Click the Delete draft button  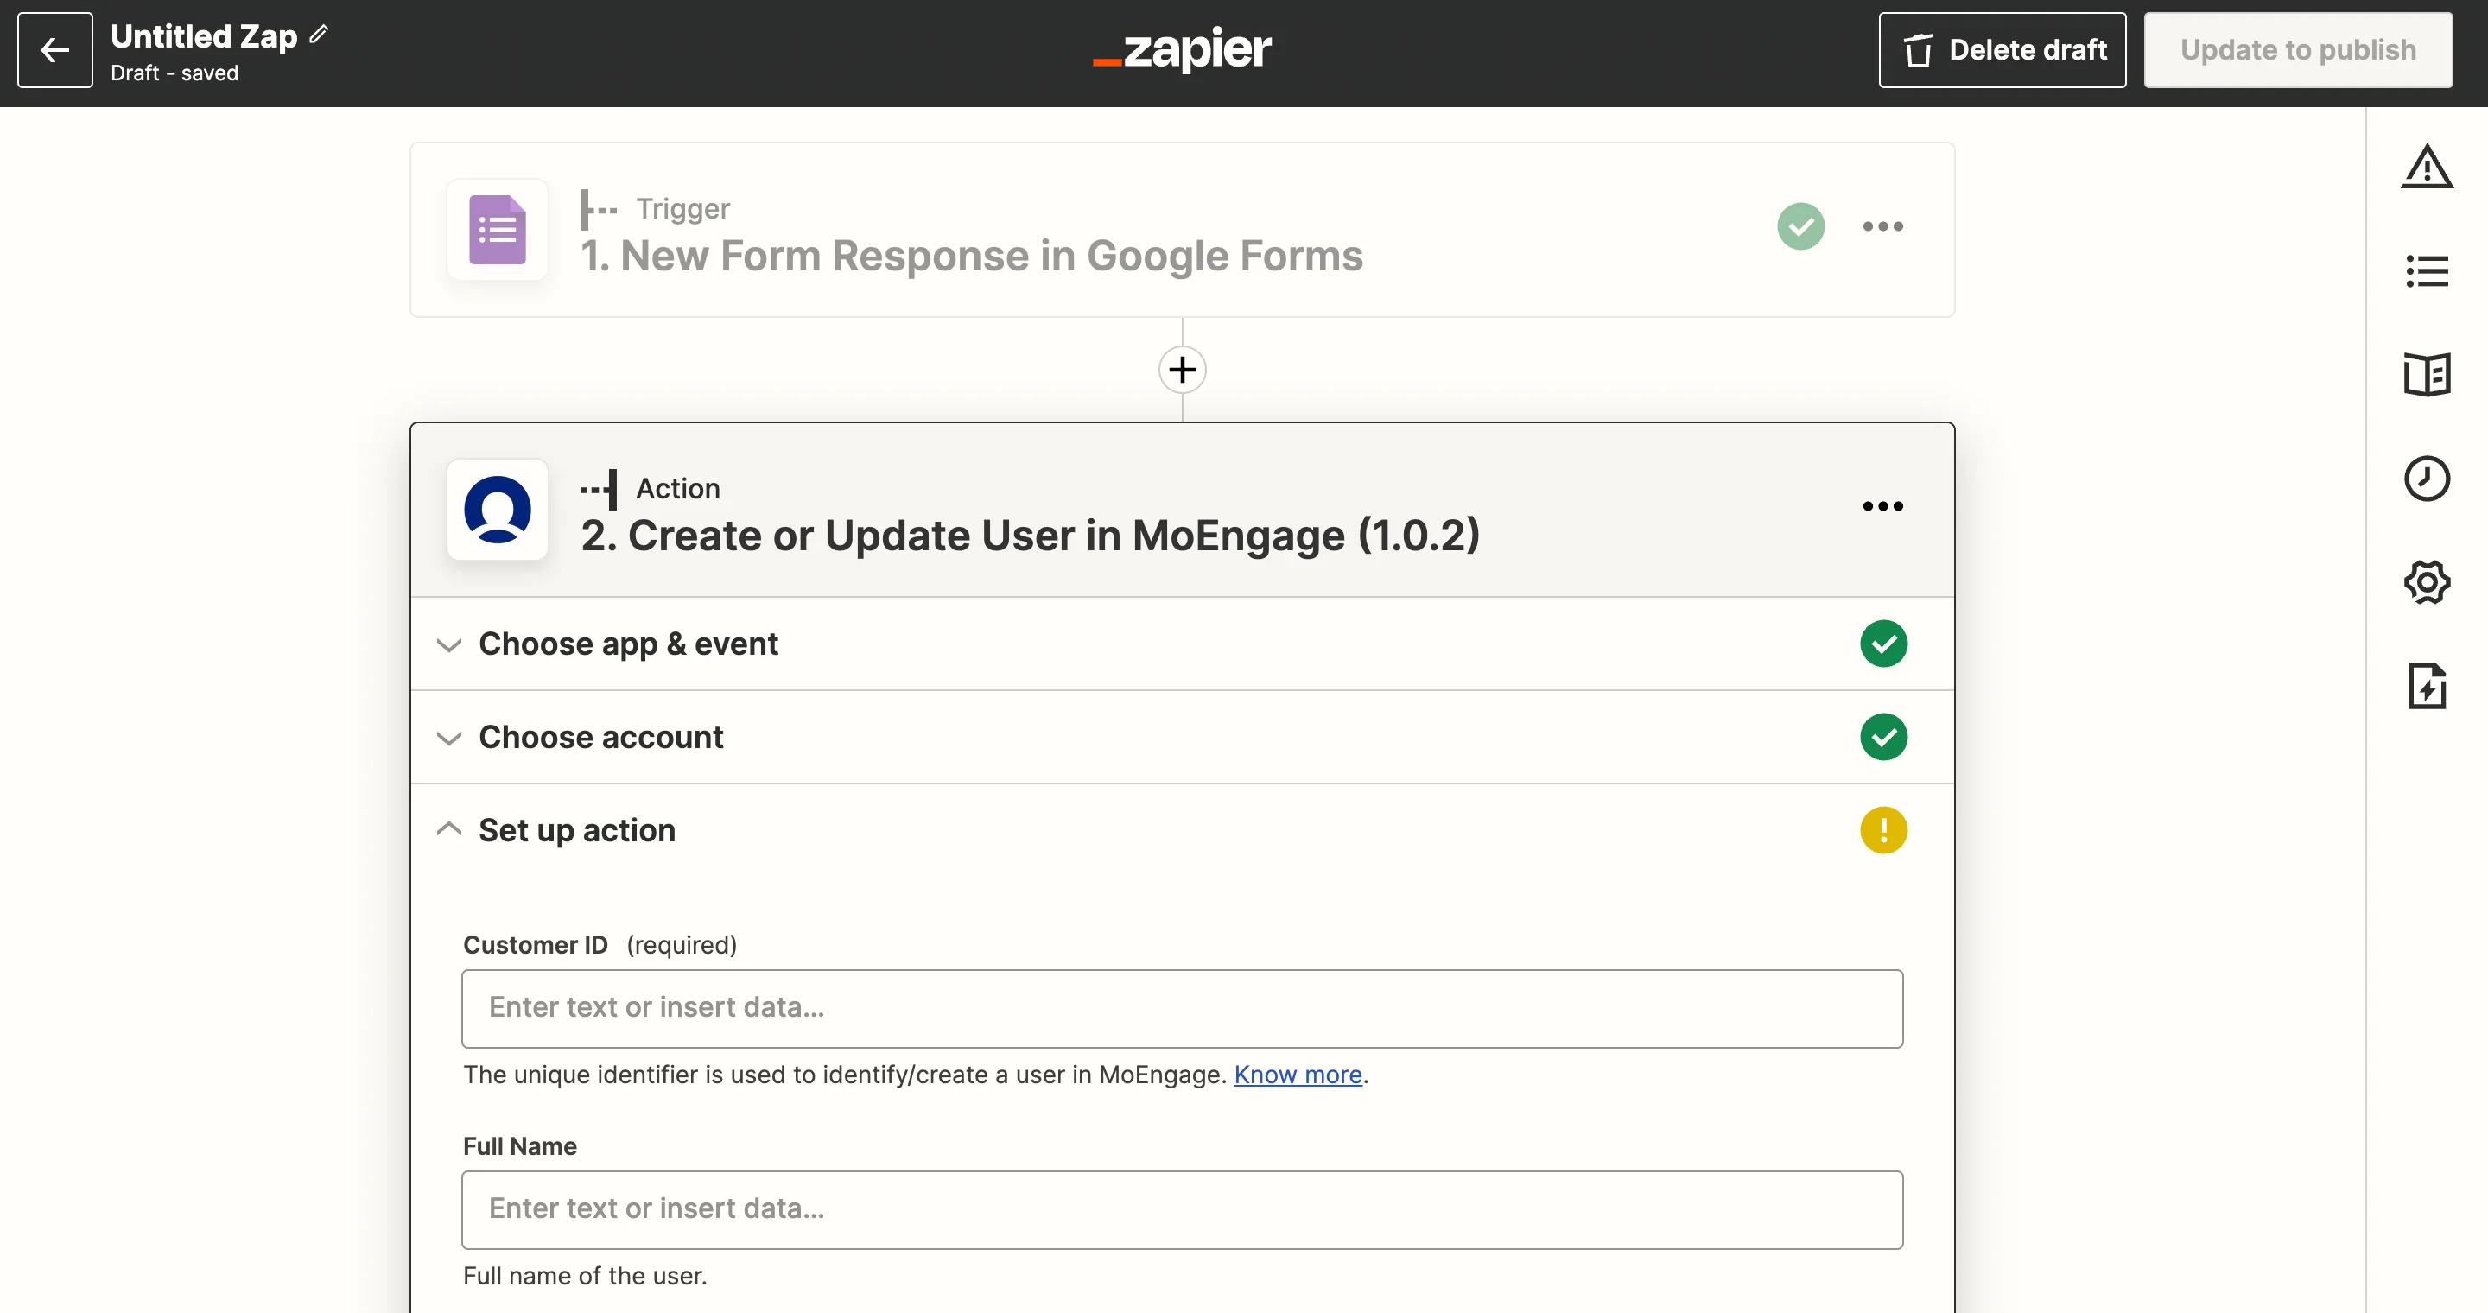click(x=2002, y=50)
